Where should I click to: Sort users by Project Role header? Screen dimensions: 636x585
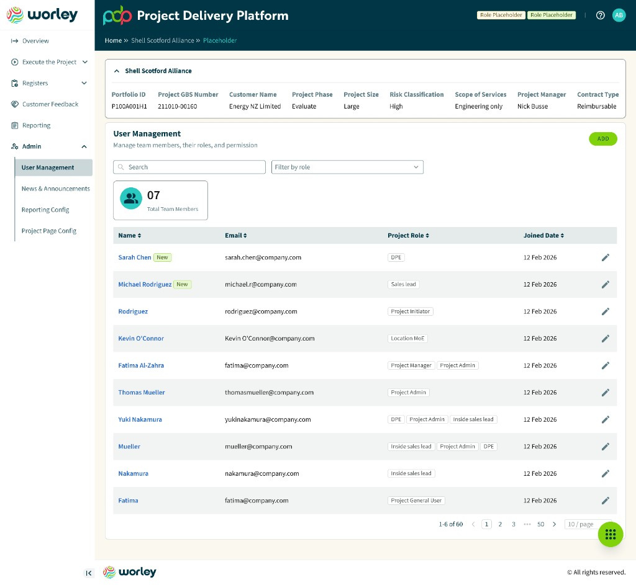tap(408, 235)
